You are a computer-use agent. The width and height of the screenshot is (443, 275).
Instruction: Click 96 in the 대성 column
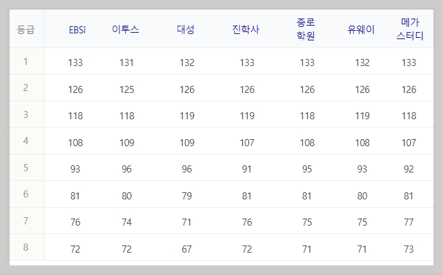tap(187, 169)
